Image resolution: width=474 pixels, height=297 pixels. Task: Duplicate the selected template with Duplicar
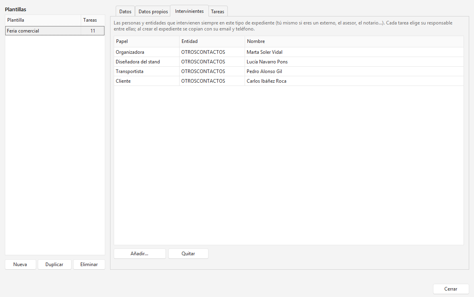[54, 264]
